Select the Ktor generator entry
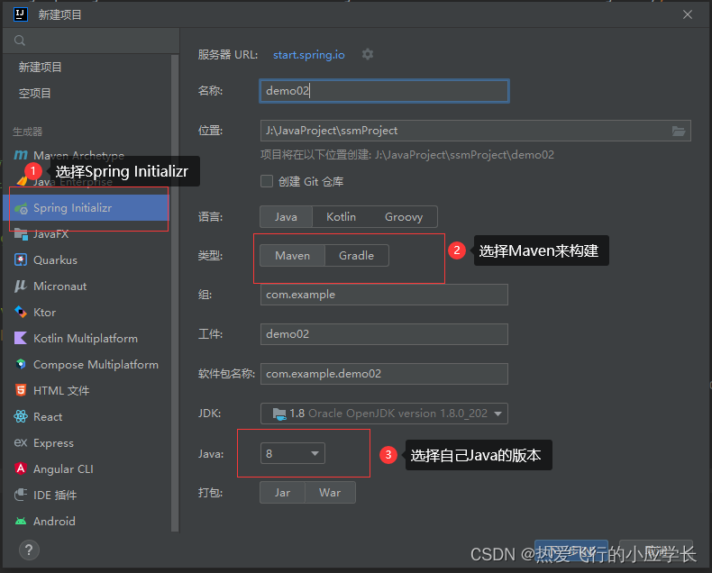 [x=87, y=313]
